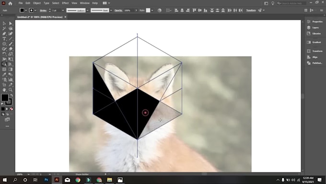The width and height of the screenshot is (326, 184).
Task: Select the Curvature tool
Action: (x=11, y=34)
